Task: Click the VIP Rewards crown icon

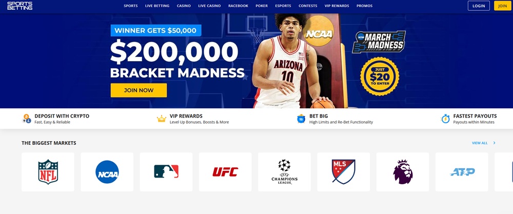Action: tap(162, 119)
